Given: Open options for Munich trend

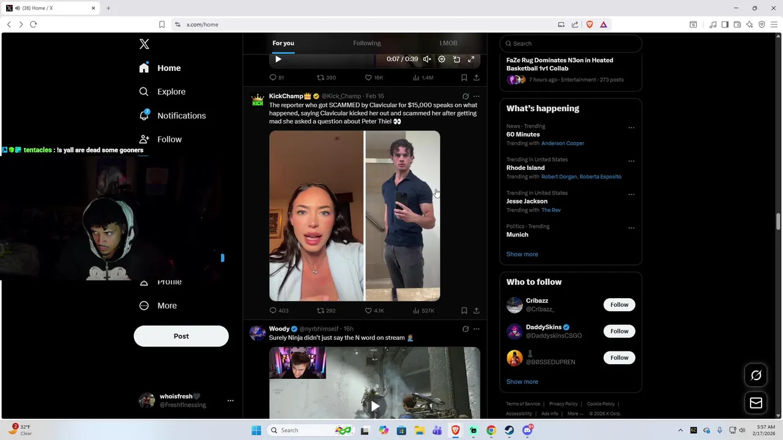Looking at the screenshot, I should 631,228.
